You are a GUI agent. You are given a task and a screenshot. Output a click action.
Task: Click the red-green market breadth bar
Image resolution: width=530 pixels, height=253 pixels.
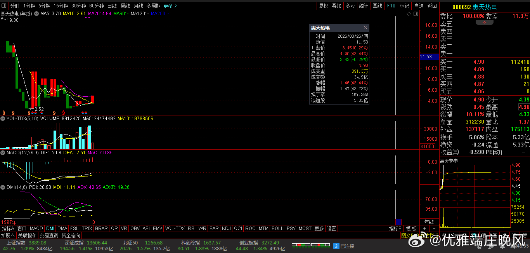pos(311,246)
